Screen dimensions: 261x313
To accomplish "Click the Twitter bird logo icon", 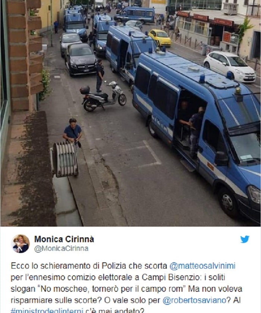I will coord(245,239).
